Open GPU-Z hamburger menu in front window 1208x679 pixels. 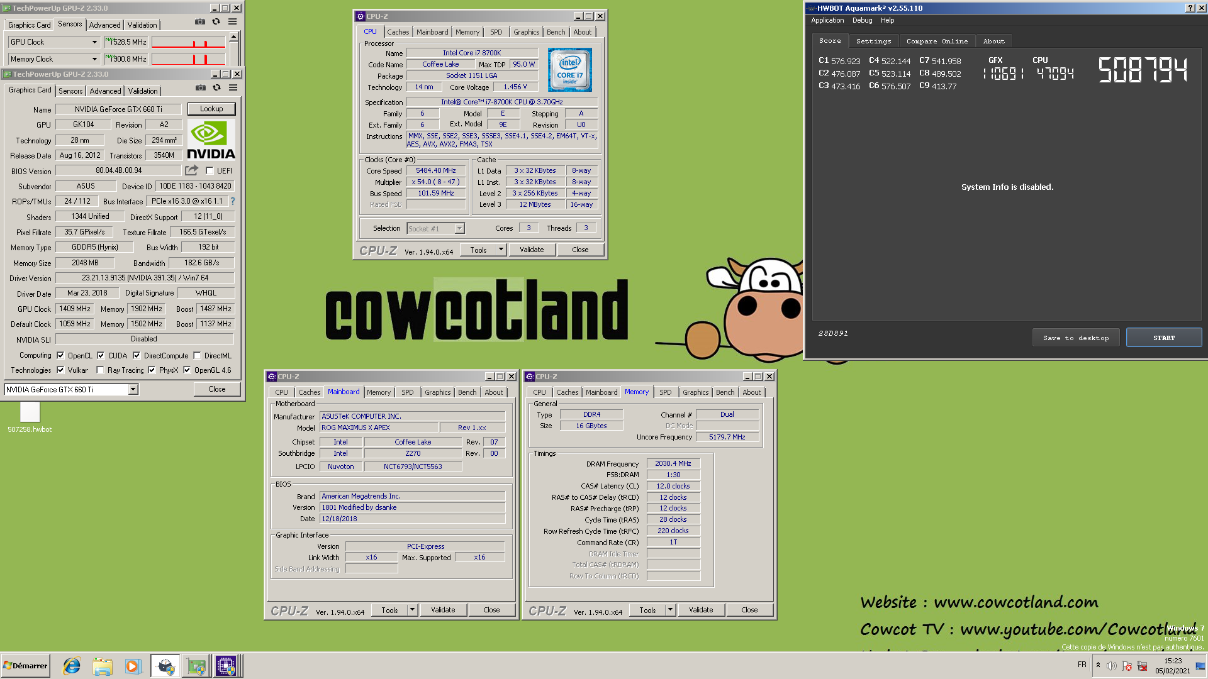(x=233, y=88)
